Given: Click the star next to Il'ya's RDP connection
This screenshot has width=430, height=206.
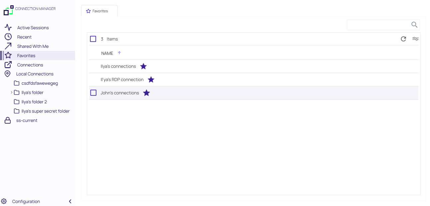Looking at the screenshot, I should pos(151,80).
